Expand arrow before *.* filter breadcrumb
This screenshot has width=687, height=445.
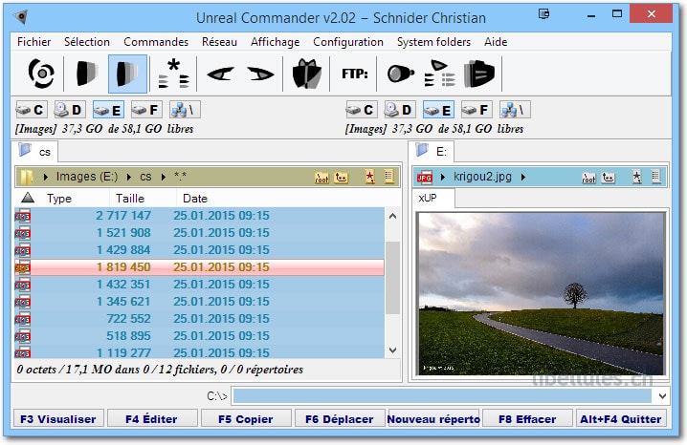click(x=164, y=177)
